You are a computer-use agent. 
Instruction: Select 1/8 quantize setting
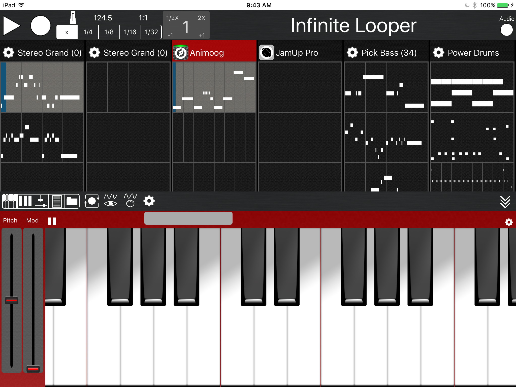[x=109, y=32]
